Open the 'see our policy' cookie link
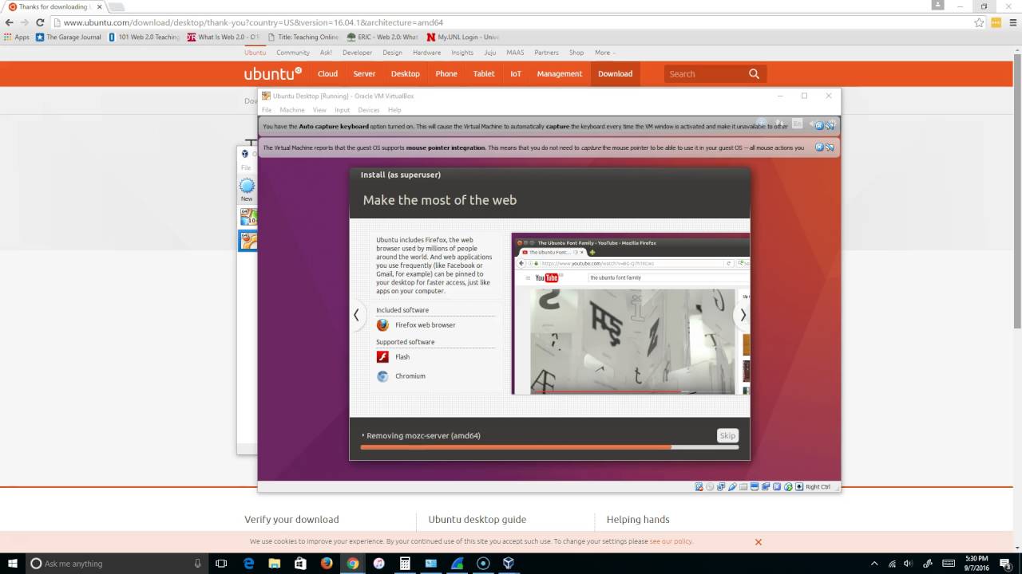Image resolution: width=1022 pixels, height=574 pixels. coord(671,541)
